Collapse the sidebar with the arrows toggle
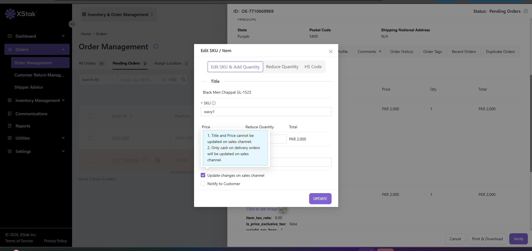The height and width of the screenshot is (251, 532). 72,24
